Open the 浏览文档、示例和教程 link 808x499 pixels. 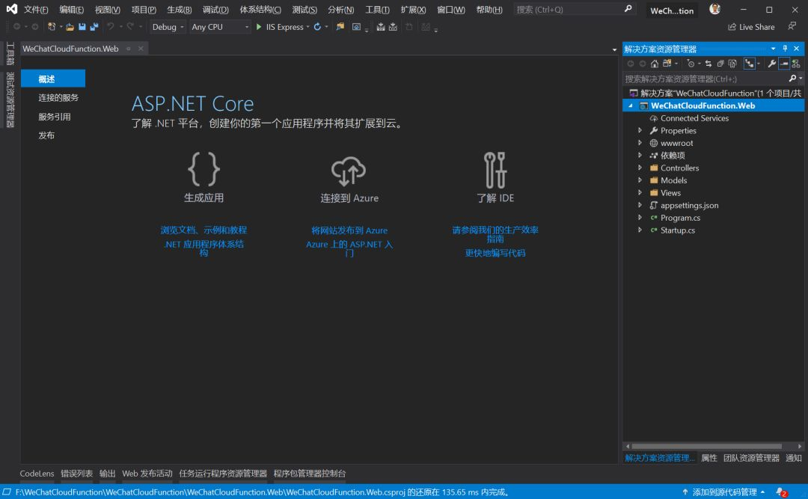pyautogui.click(x=203, y=230)
